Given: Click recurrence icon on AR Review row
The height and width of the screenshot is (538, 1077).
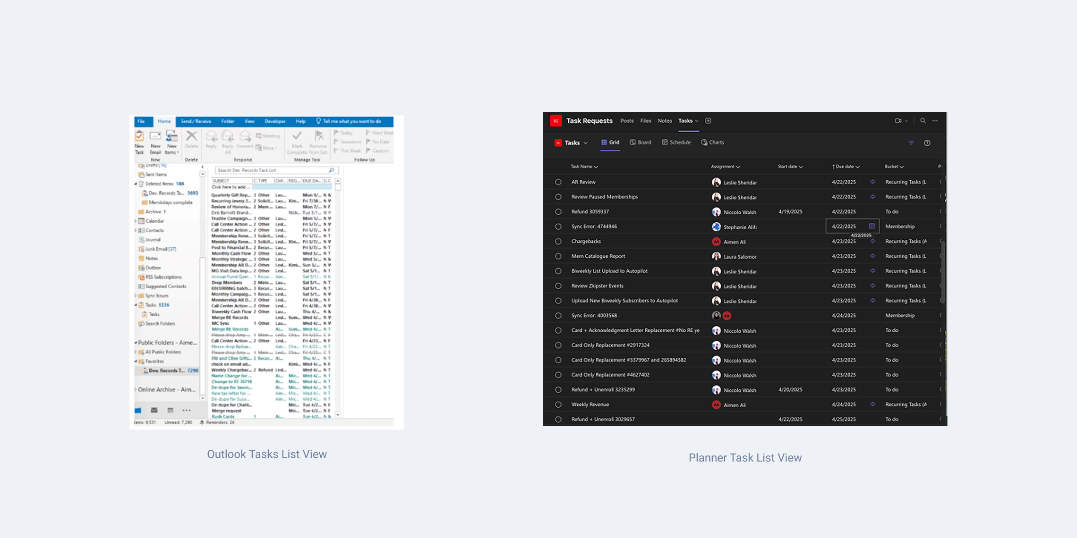Looking at the screenshot, I should coord(872,182).
